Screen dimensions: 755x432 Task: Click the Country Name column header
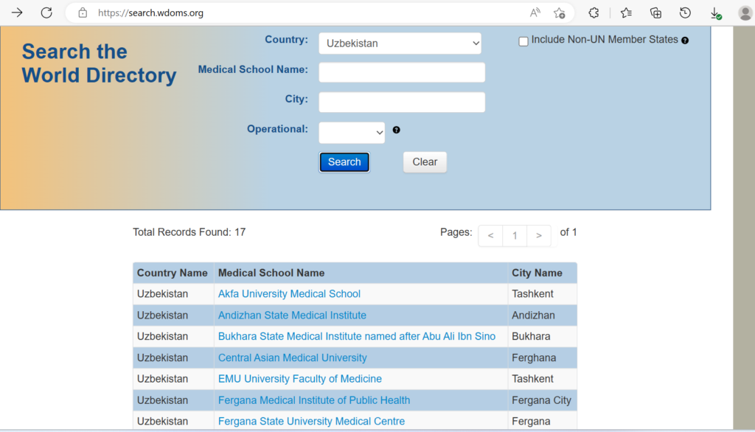pyautogui.click(x=172, y=273)
